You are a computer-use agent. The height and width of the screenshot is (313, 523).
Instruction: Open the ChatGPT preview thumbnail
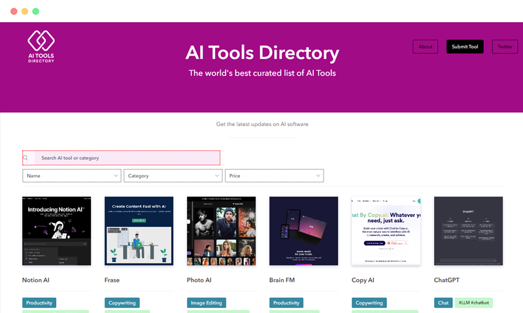click(468, 231)
